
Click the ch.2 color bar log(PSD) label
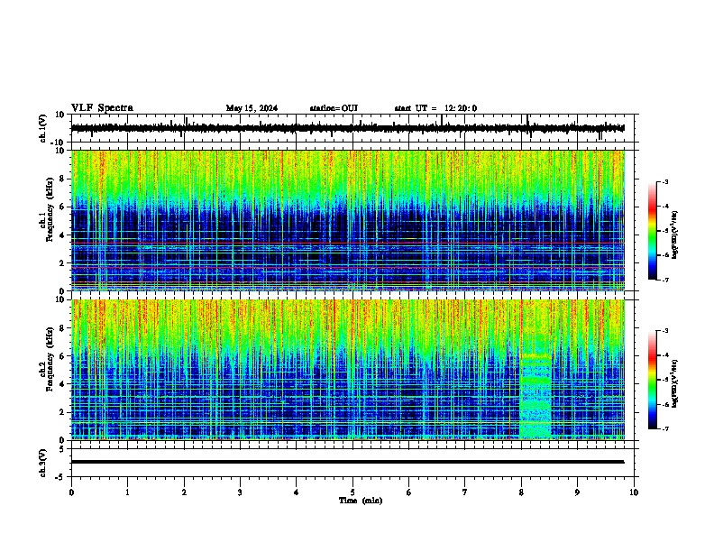pyautogui.click(x=674, y=384)
